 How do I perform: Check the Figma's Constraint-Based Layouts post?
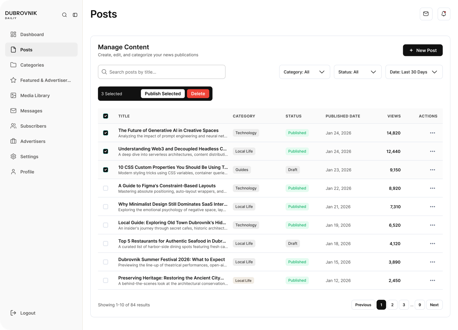pyautogui.click(x=106, y=188)
